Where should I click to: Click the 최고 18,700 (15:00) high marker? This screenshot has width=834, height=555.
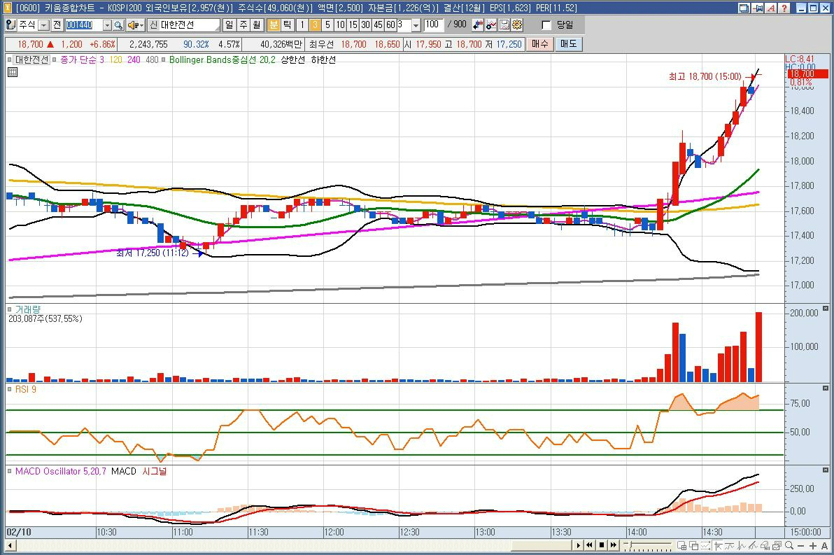coord(705,76)
